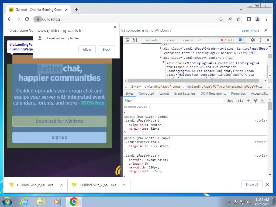276x207 pixels.
Task: Open DevTools settings gear
Action: [x=253, y=40]
